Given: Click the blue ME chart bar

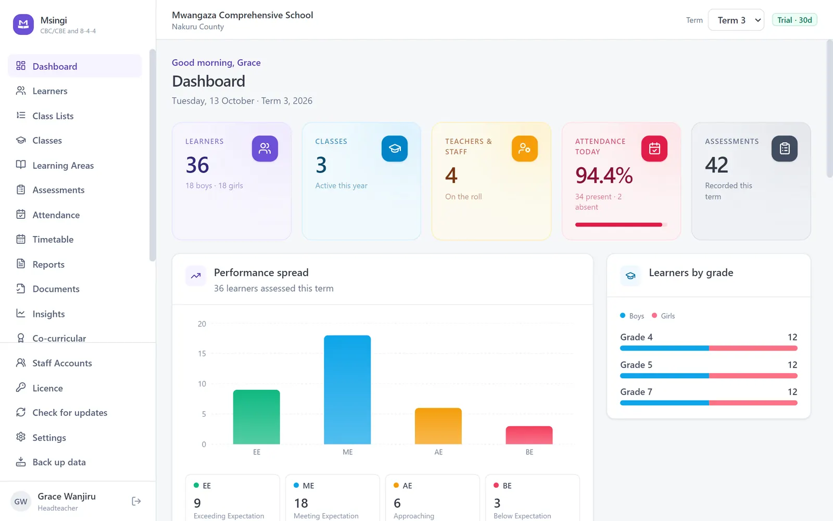Looking at the screenshot, I should (347, 390).
